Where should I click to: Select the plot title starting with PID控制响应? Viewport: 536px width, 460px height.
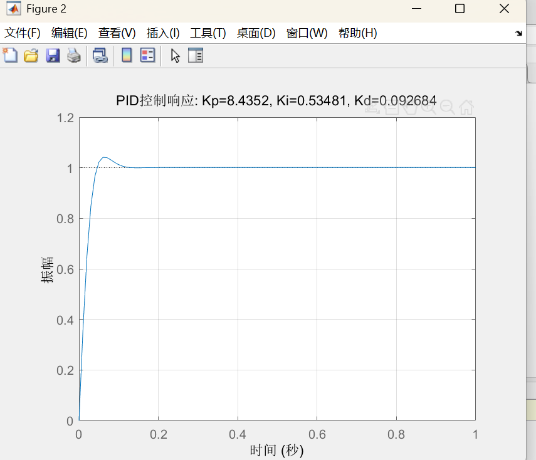tap(276, 101)
